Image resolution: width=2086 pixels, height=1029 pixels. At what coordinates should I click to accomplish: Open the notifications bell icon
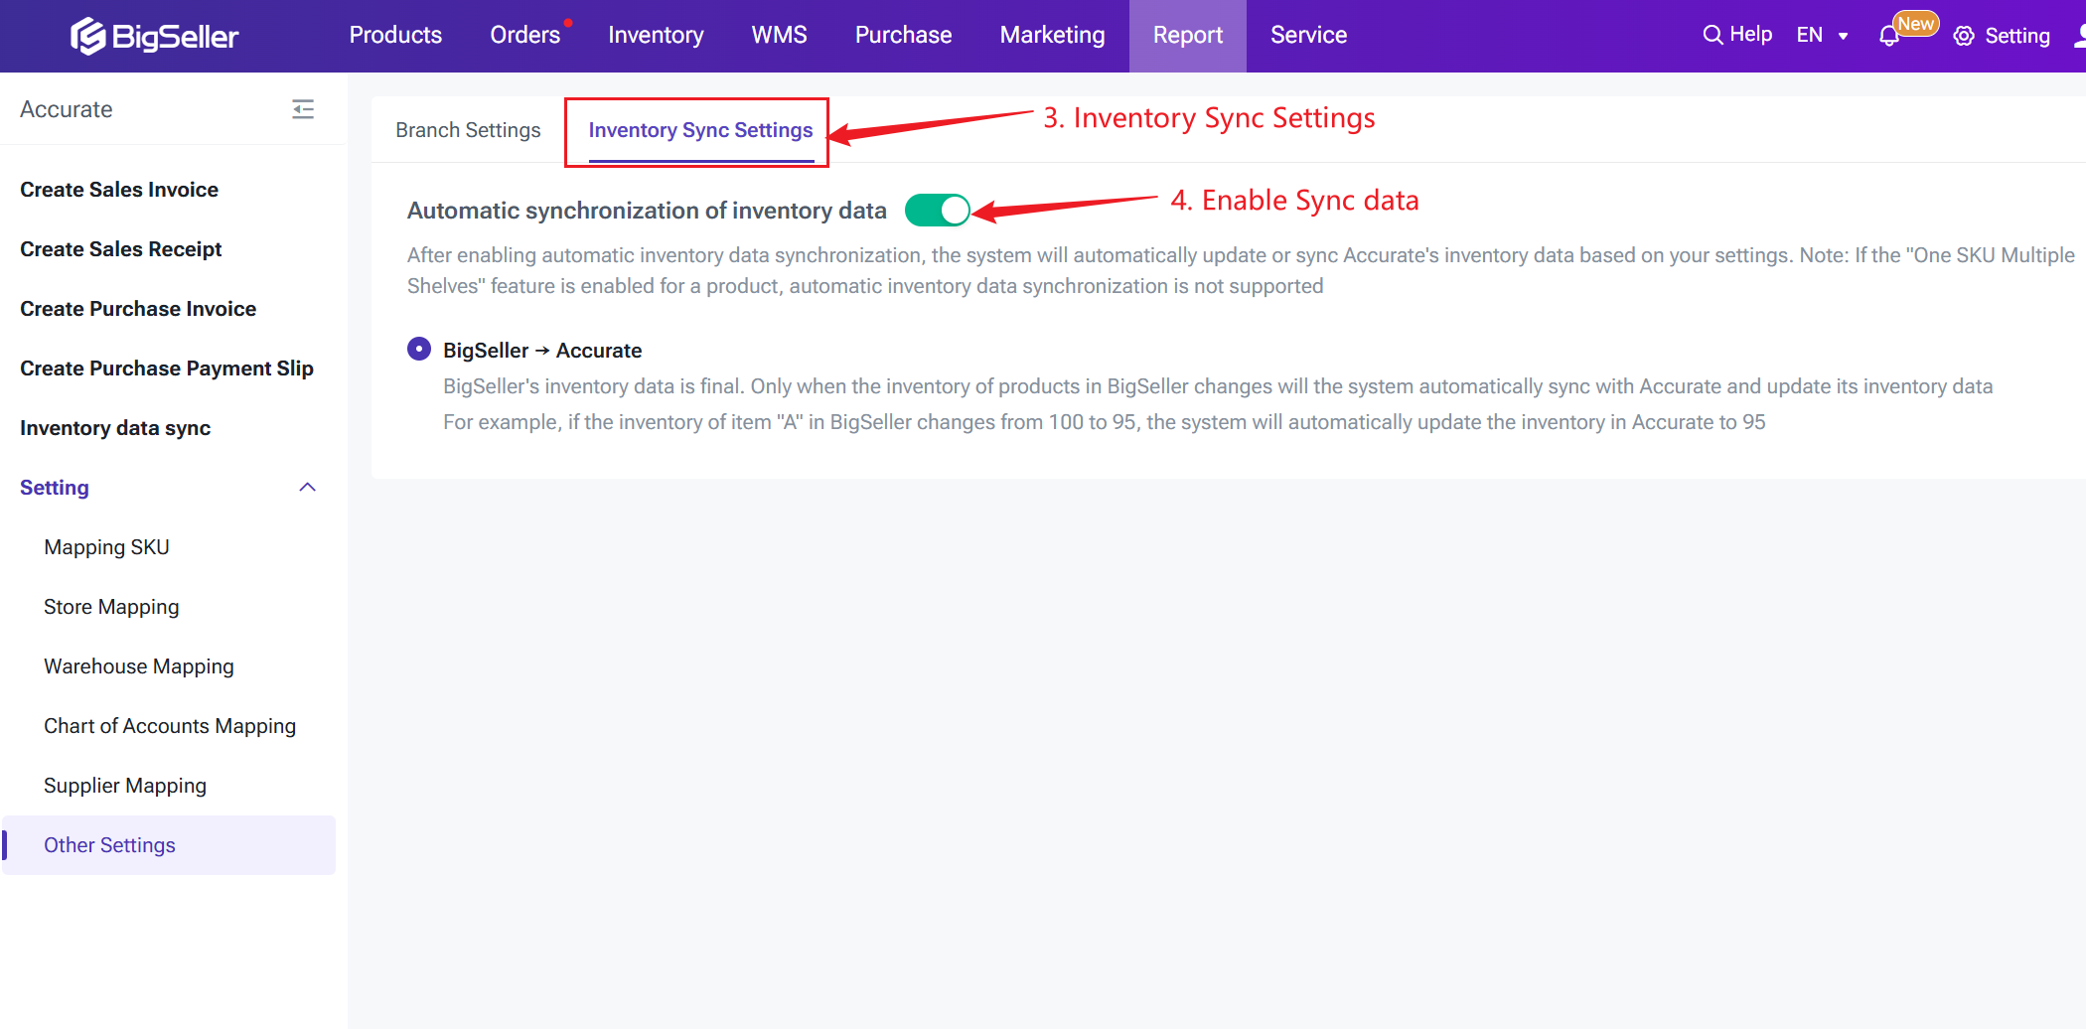click(x=1888, y=37)
